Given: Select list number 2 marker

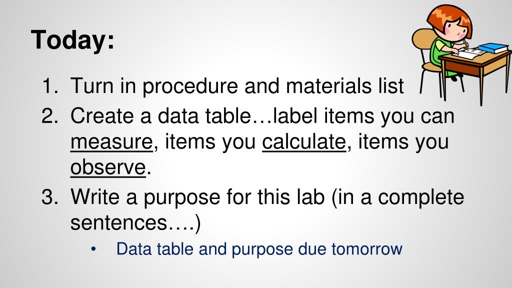Looking at the screenshot, I should pos(50,116).
